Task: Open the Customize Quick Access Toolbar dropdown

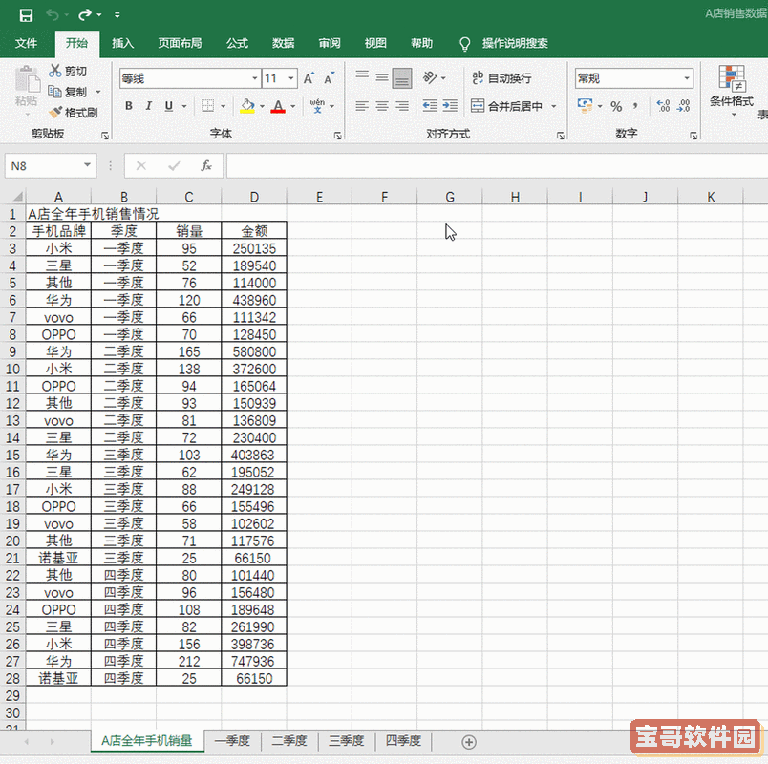Action: (117, 15)
